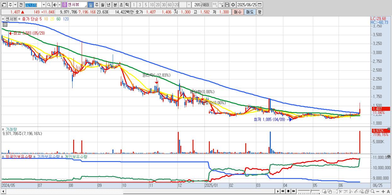This screenshot has height=195, width=392.
Task: Click the plus zoom-in icon at bottom right
Action: pos(383,191)
